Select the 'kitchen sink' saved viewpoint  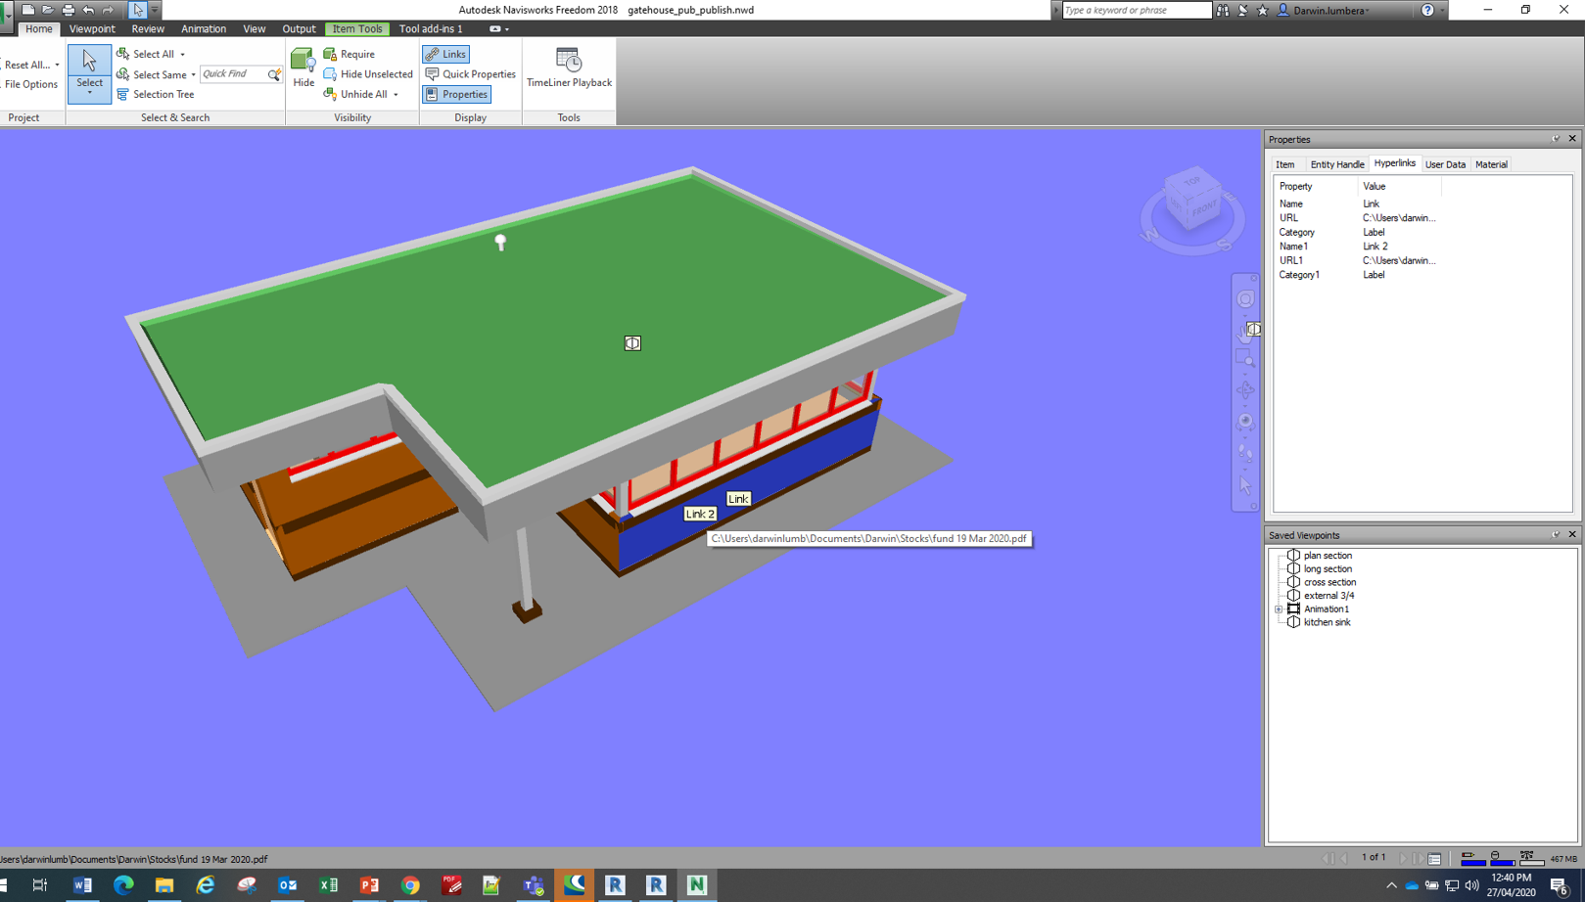click(1327, 622)
